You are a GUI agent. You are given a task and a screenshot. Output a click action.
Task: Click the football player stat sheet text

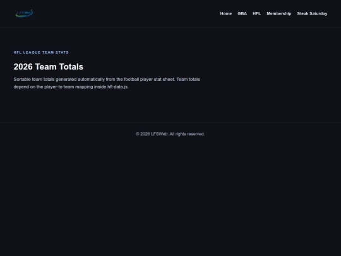point(149,79)
